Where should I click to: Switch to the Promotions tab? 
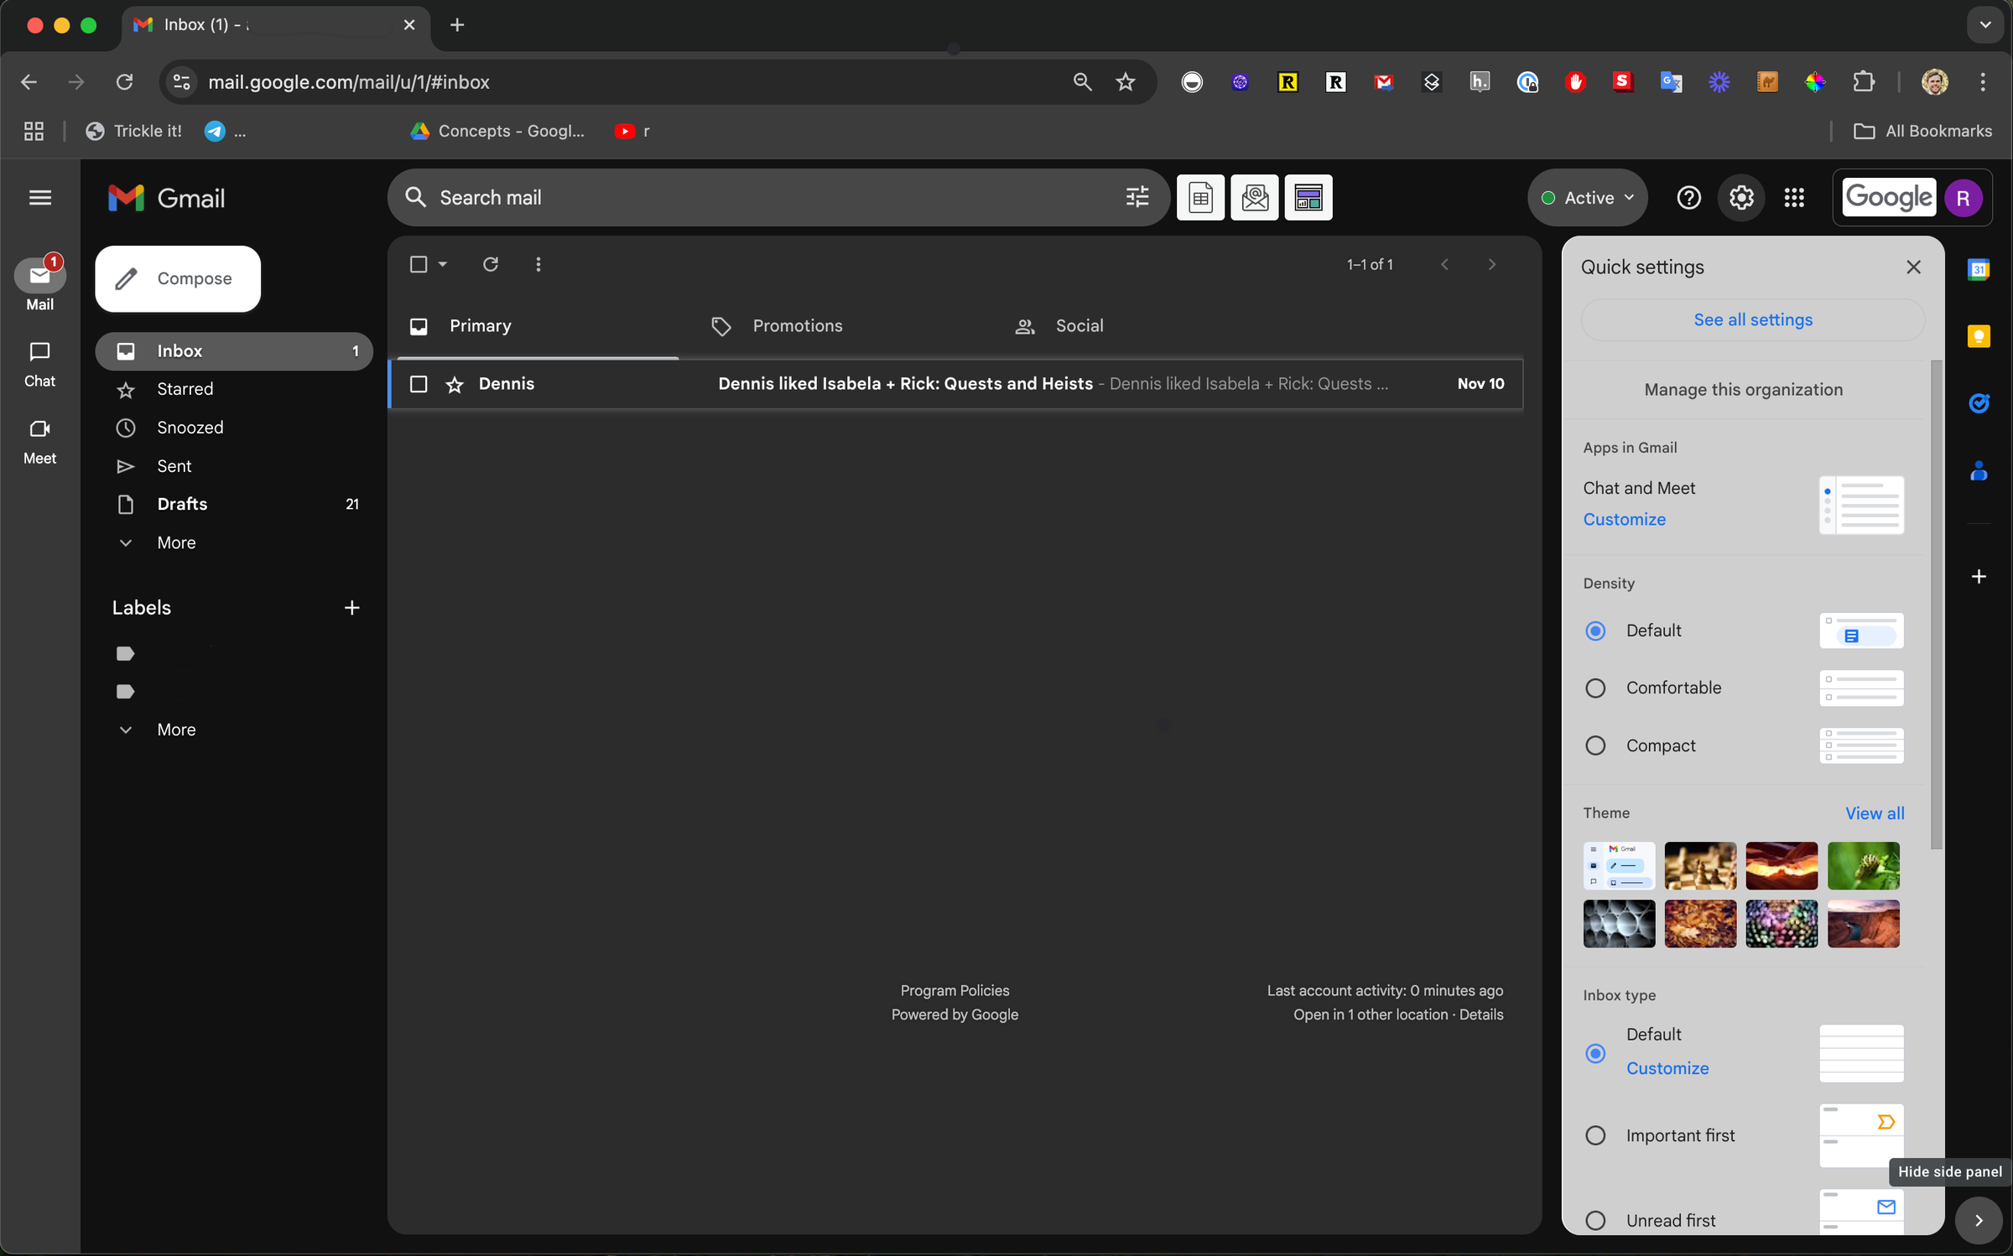[x=796, y=325]
